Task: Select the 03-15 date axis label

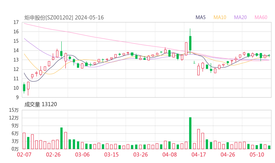Action: point(111,154)
